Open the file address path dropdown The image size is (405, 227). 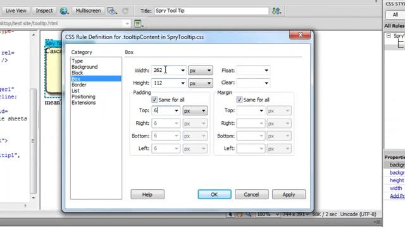[x=127, y=24]
